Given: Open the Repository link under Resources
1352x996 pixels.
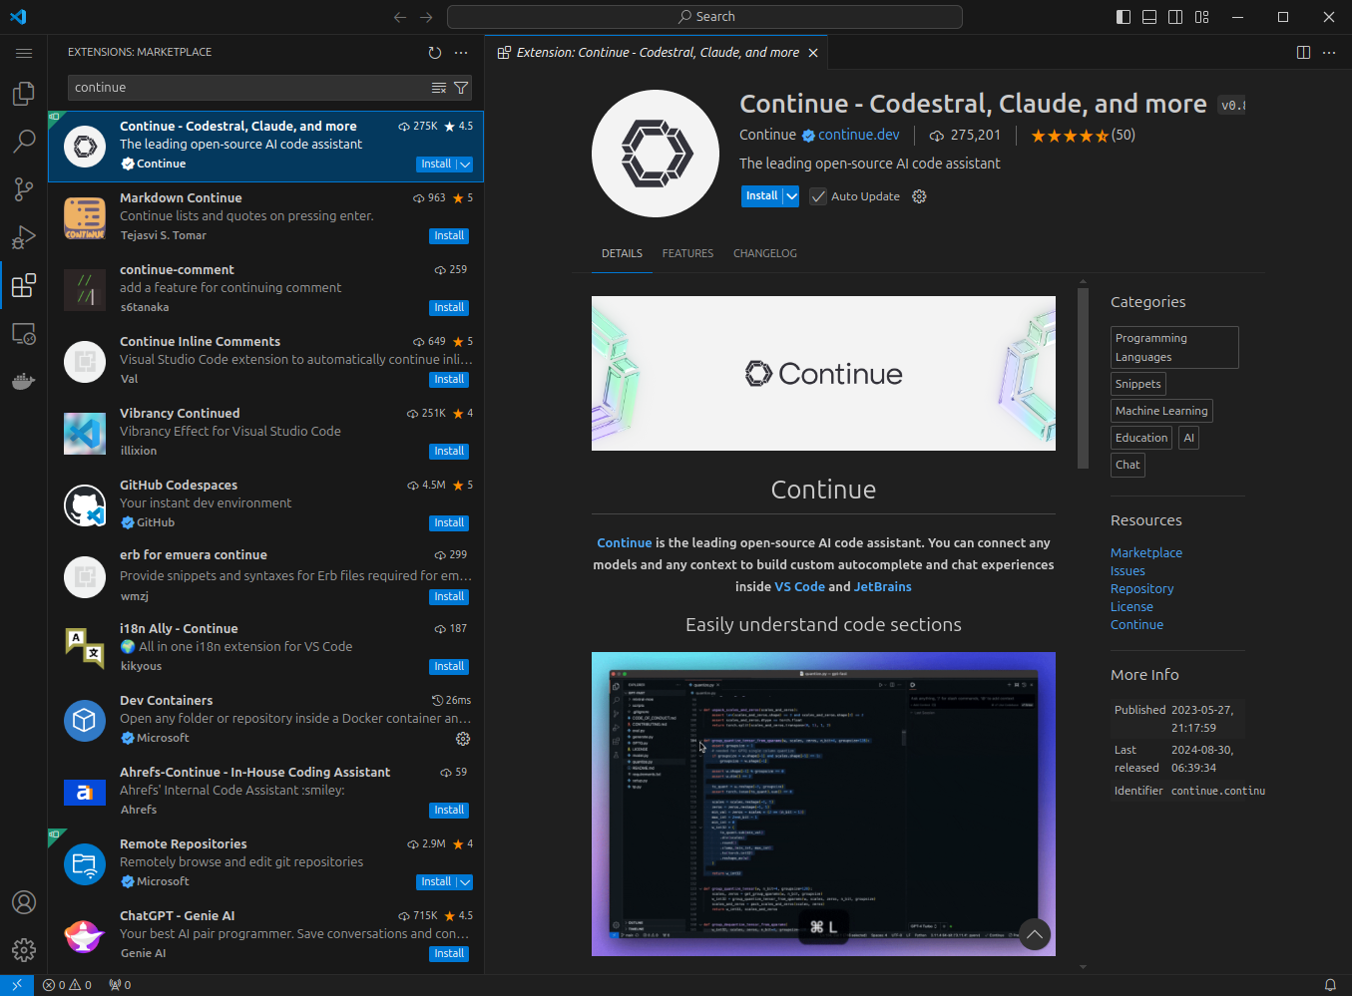Looking at the screenshot, I should 1141,589.
